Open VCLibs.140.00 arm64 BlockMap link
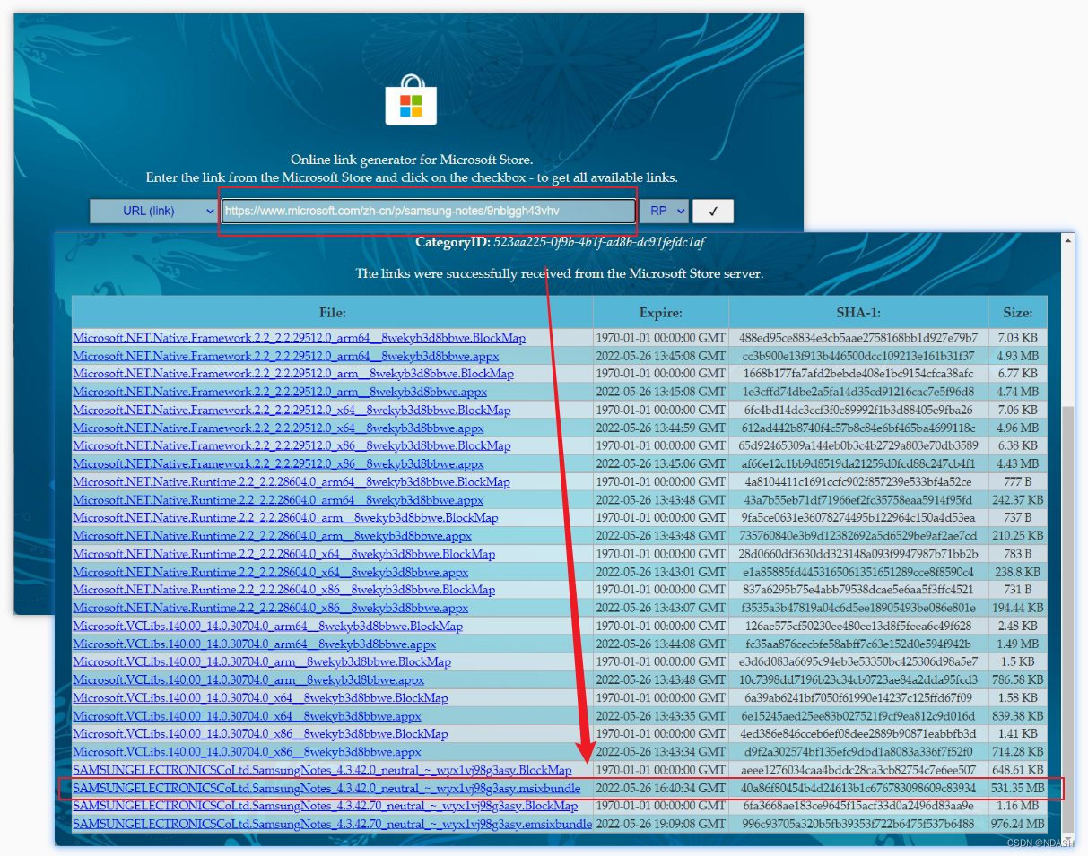1088x856 pixels. (268, 626)
